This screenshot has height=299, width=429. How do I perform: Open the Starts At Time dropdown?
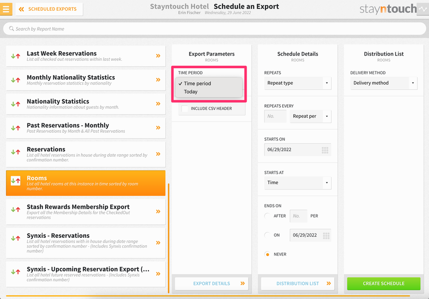tap(298, 183)
